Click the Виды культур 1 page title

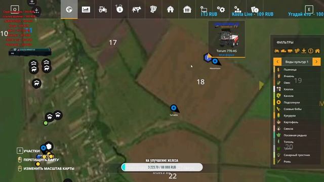pyautogui.click(x=297, y=62)
